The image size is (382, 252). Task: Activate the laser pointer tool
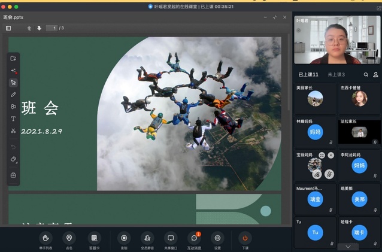(x=13, y=71)
